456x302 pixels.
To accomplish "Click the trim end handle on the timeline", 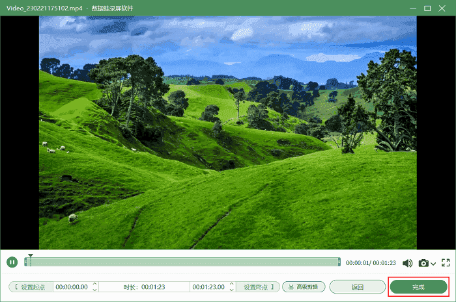I will coord(339,262).
